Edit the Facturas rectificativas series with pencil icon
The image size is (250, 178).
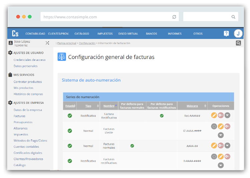221,156
